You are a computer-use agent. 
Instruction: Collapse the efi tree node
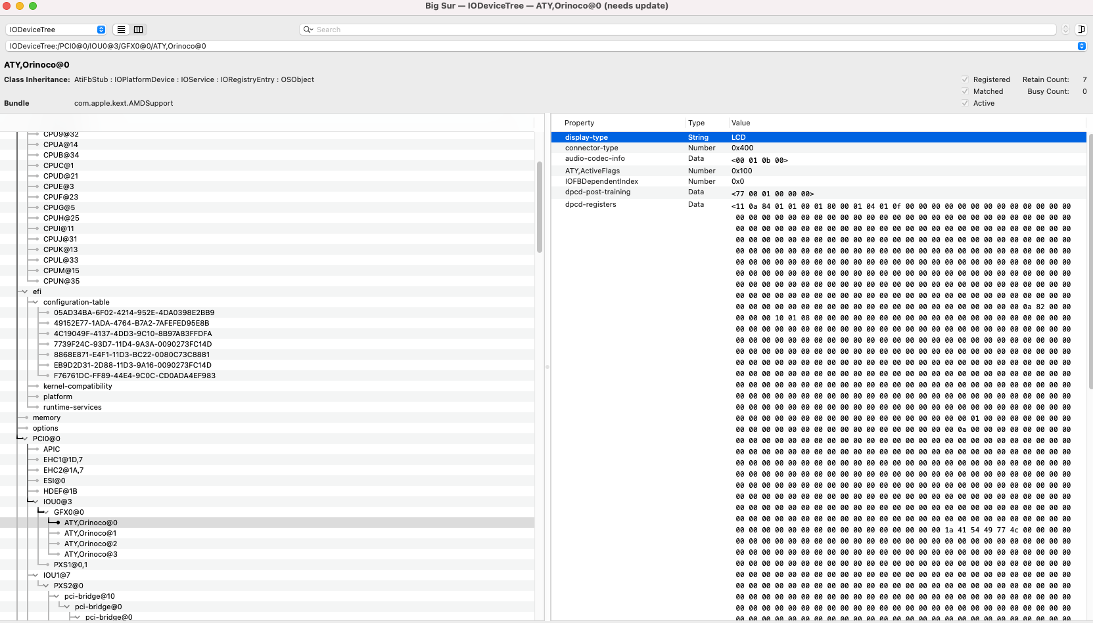25,291
